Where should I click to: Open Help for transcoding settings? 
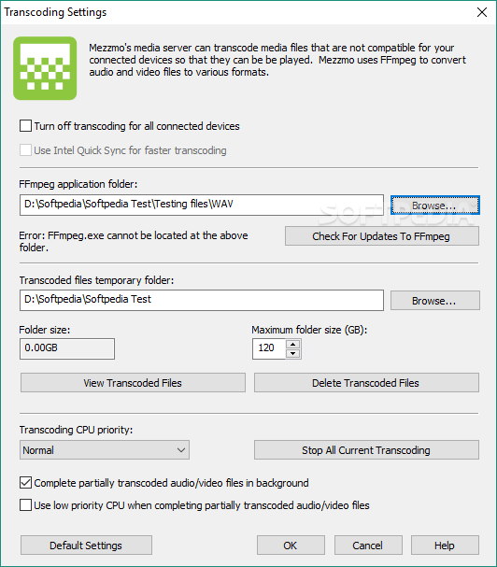[x=445, y=546]
